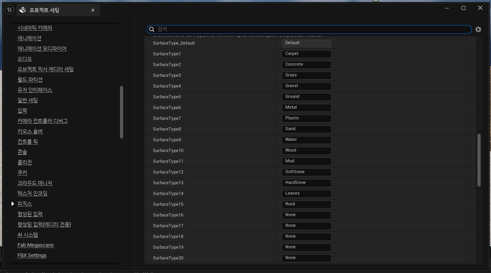
Task: Select 카메라 컨트롤러 디버그 category
Action: (43, 121)
